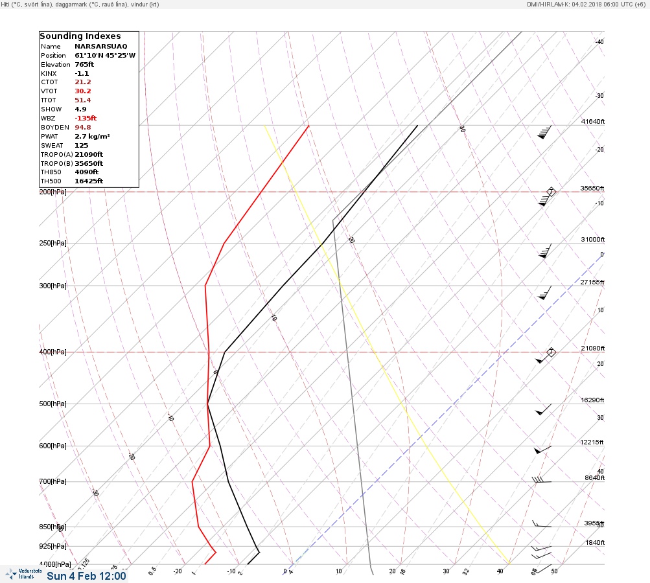650x583 pixels.
Task: Click the TH850 value 4090ft
Action: [87, 172]
